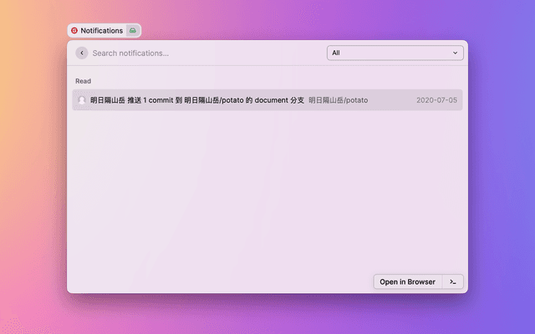Click the Open in Browser button
The width and height of the screenshot is (535, 334).
pos(407,281)
